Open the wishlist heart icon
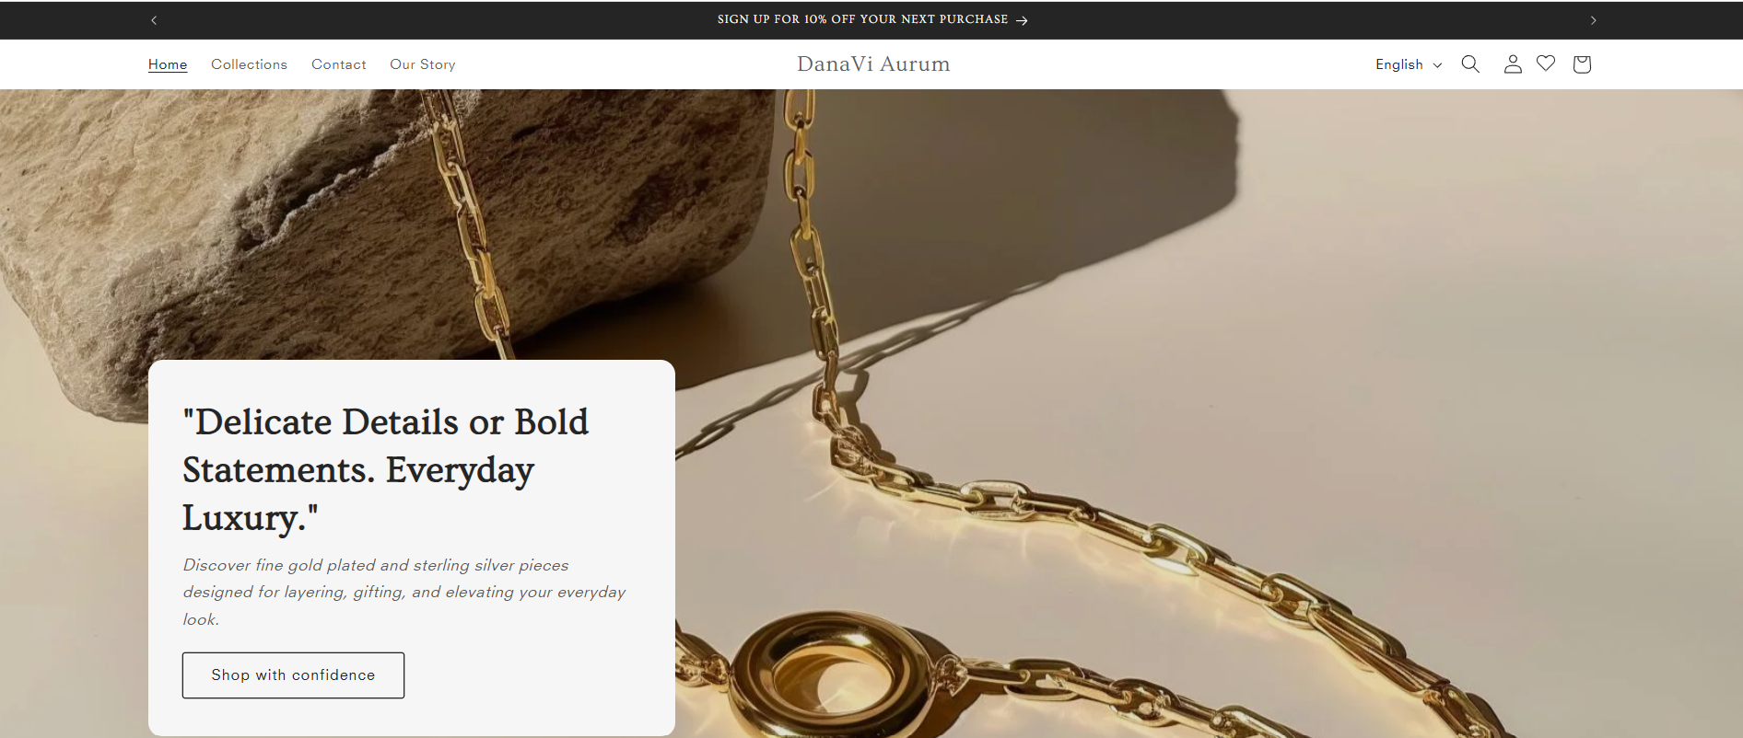Viewport: 1743px width, 738px height. click(1546, 63)
